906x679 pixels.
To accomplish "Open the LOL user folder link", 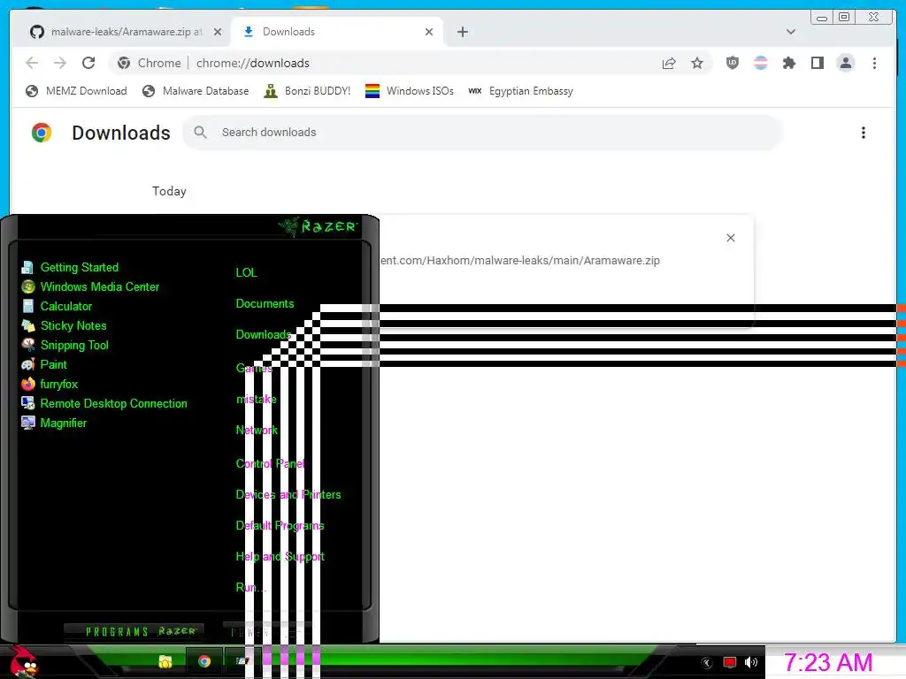I will pyautogui.click(x=246, y=272).
